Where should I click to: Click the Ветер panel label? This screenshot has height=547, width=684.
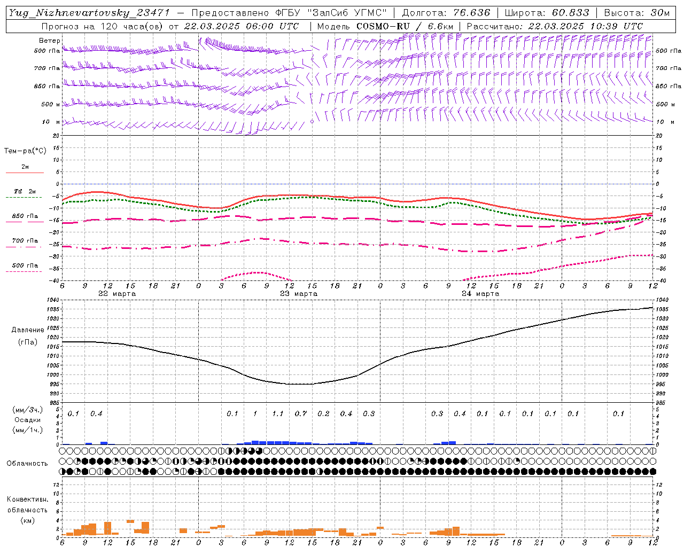50,41
